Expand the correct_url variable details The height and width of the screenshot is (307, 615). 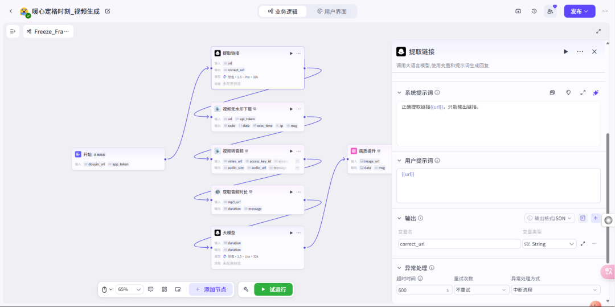point(583,244)
